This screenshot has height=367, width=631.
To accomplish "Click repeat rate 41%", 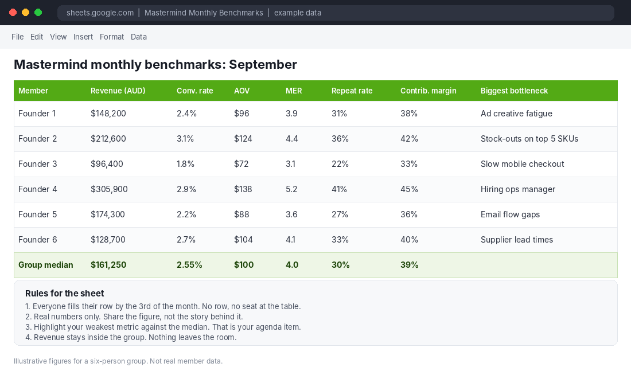I will 339,189.
